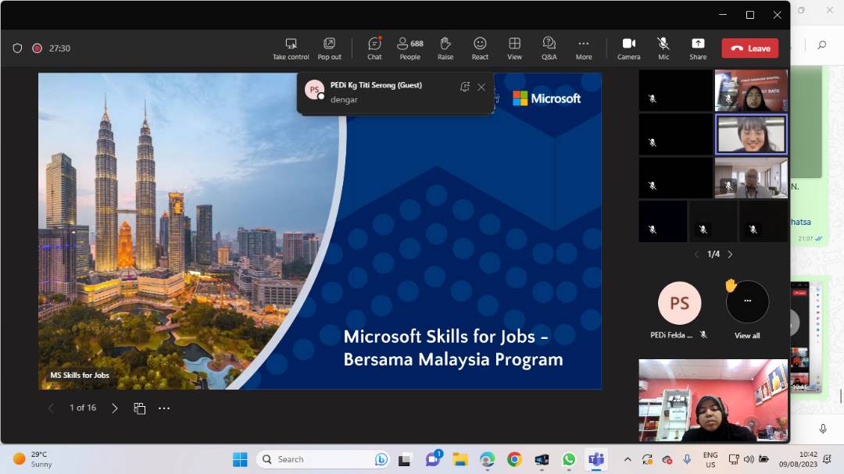Click your own camera preview thumbnail
The image size is (844, 474).
click(713, 401)
